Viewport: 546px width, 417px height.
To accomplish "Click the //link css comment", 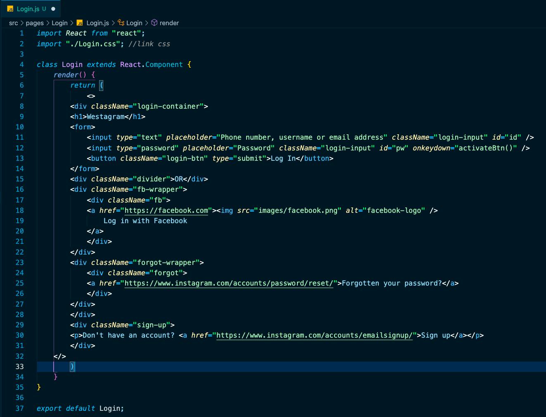I will tap(150, 44).
